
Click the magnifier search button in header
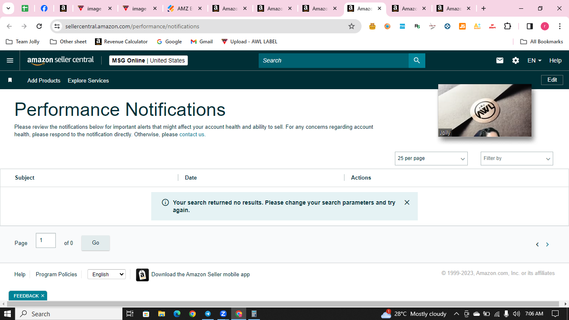(x=417, y=60)
